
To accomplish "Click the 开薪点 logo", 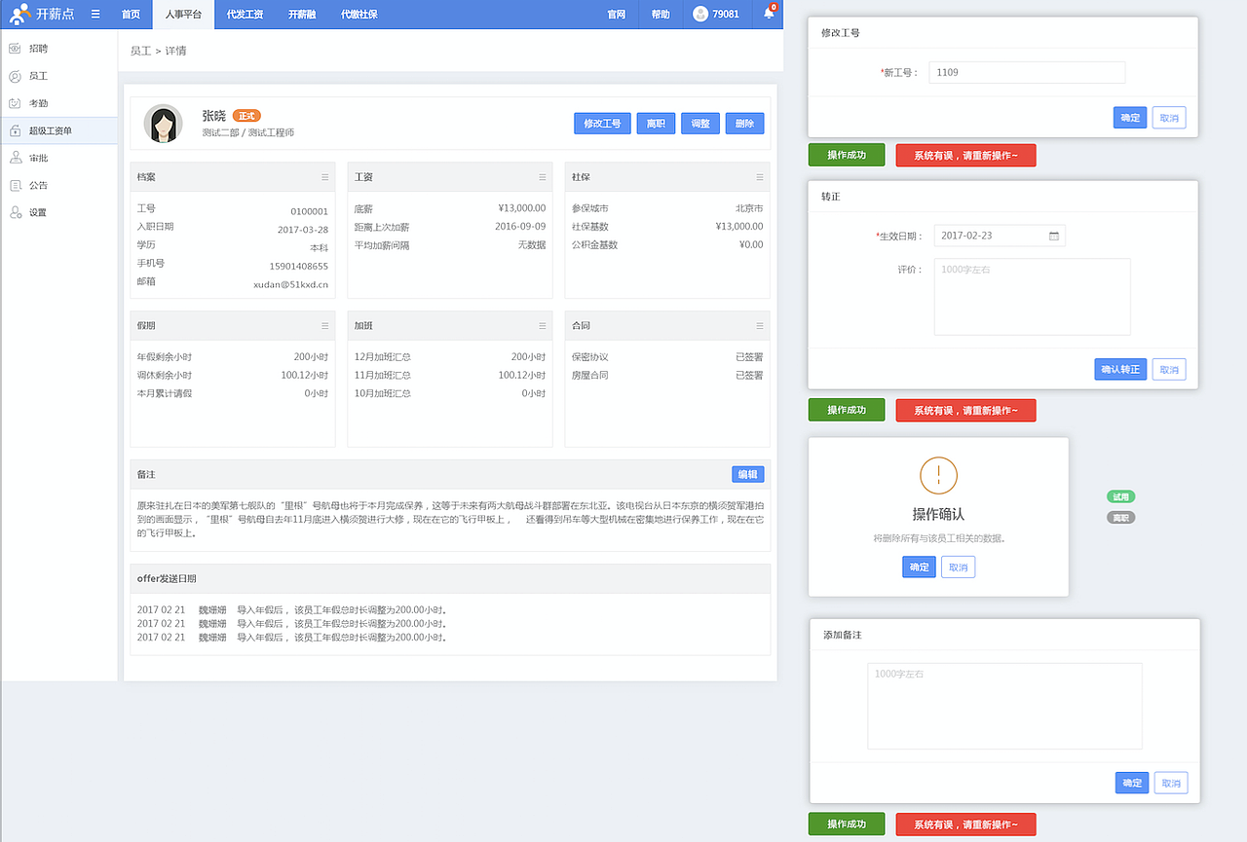I will point(42,14).
